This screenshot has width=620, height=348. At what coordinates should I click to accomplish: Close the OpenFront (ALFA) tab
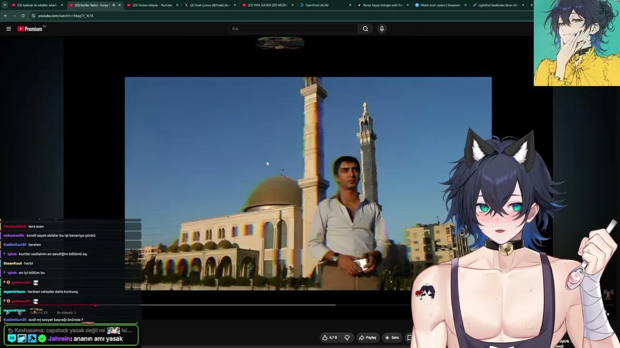click(x=350, y=5)
